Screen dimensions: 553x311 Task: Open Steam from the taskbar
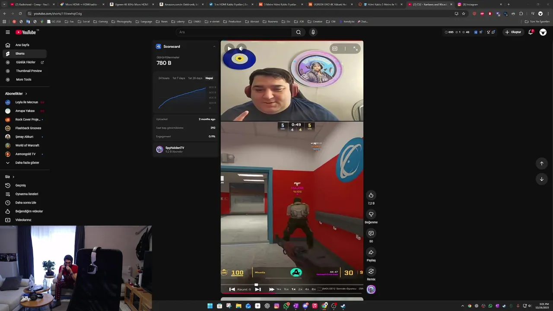point(343,306)
